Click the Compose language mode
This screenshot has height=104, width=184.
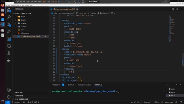169,102
